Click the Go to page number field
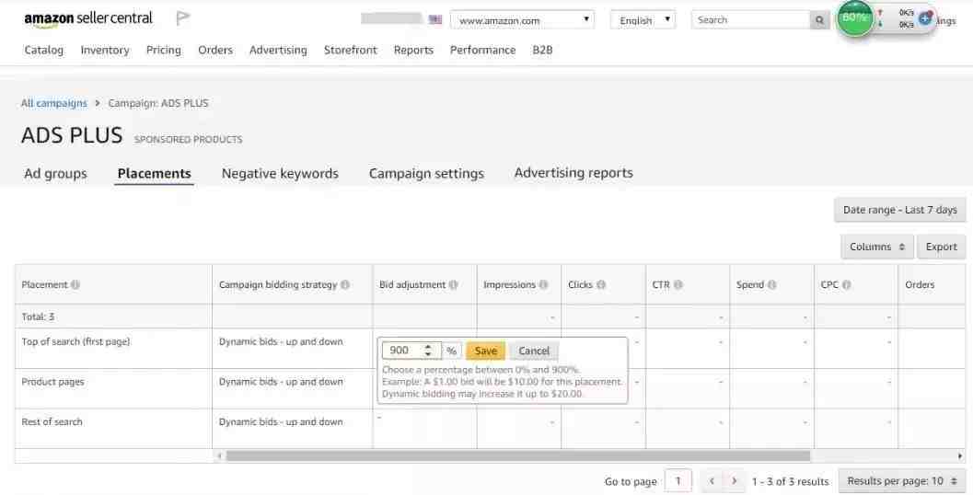The width and height of the screenshot is (973, 495). pyautogui.click(x=678, y=480)
